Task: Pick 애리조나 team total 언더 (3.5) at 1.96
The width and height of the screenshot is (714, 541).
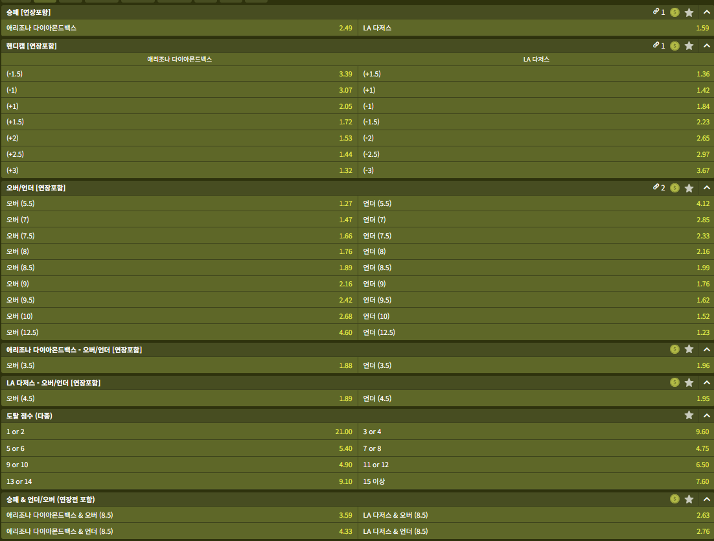Action: (536, 365)
